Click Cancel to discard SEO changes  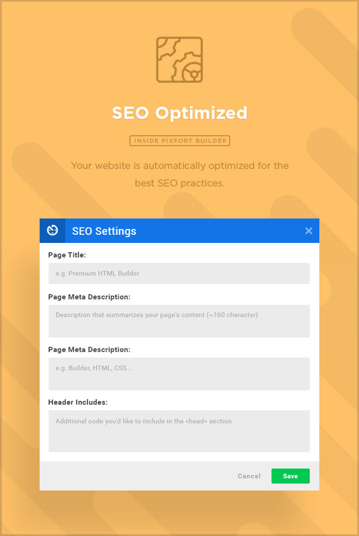click(x=249, y=476)
